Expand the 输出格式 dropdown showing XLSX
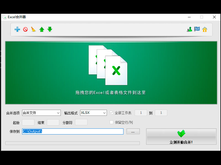Image resolution: width=221 pixels, height=165 pixels. 93,113
